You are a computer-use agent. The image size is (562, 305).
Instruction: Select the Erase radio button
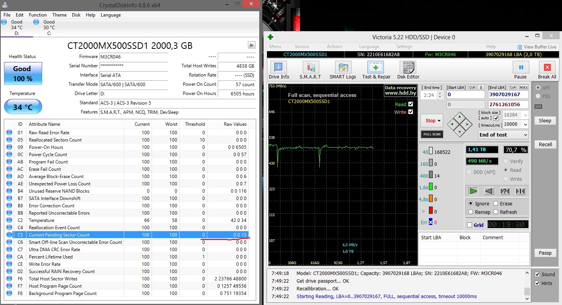click(x=496, y=203)
